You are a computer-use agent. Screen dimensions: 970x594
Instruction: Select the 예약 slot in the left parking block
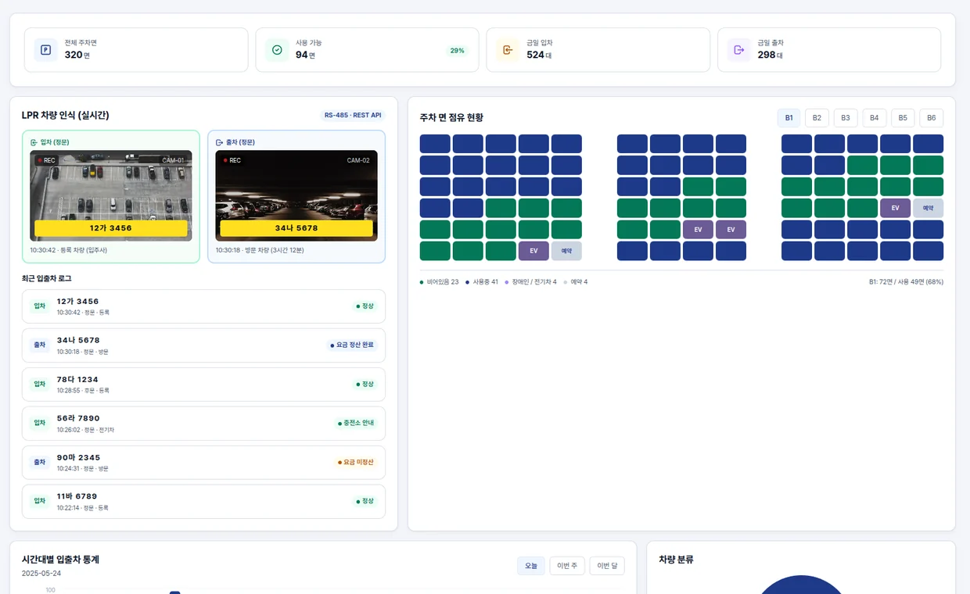(566, 251)
